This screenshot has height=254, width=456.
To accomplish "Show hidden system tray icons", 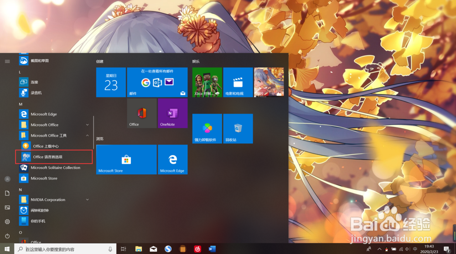I will click(x=379, y=249).
